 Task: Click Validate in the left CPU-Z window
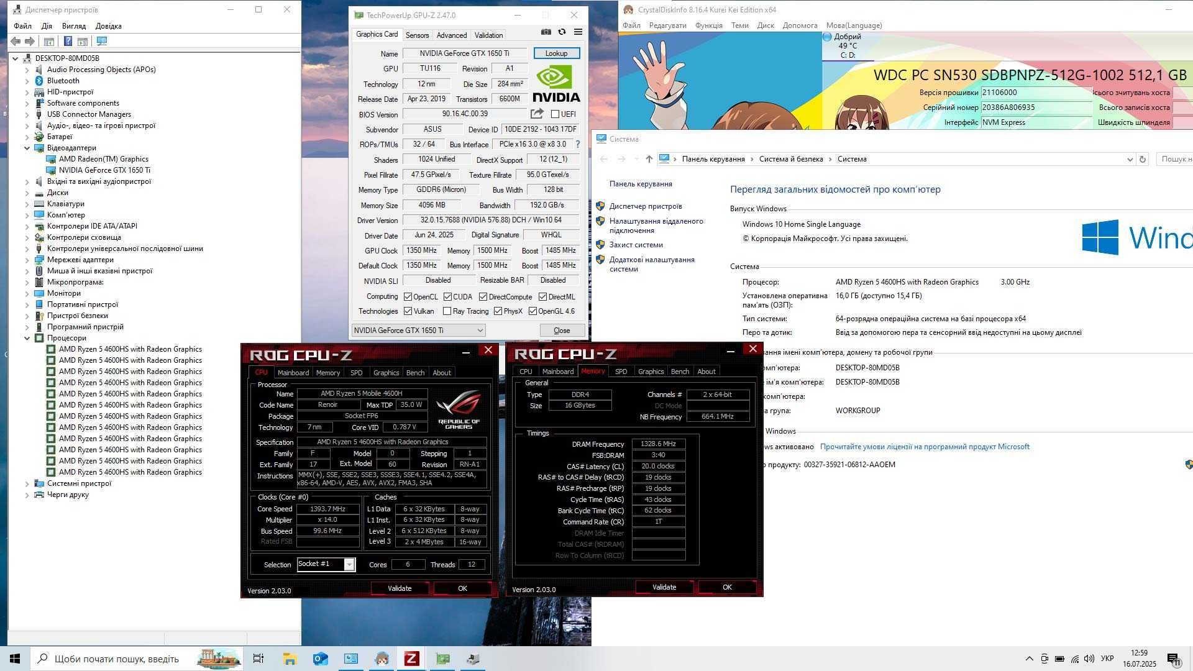[400, 588]
